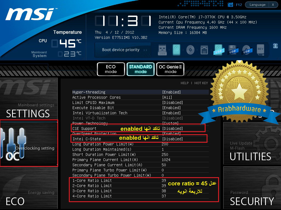Select Primary Plane Turbo Power Limit(W)
The width and height of the screenshot is (281, 210).
pos(140,170)
